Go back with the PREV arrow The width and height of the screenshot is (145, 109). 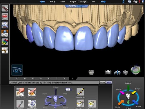point(43,2)
